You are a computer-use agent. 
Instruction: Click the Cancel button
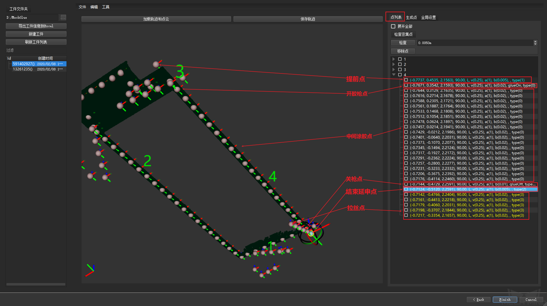[531, 300]
